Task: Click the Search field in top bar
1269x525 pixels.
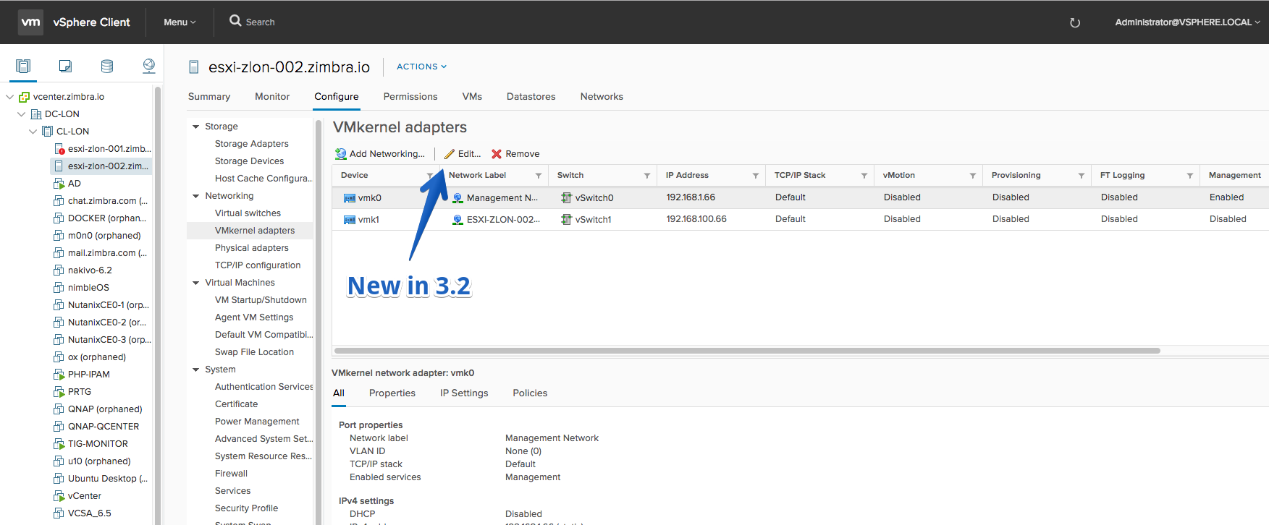Action: point(260,22)
